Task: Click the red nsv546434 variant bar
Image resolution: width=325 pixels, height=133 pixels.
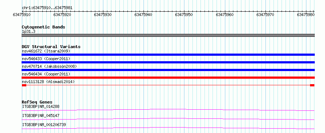Action: [x=168, y=78]
